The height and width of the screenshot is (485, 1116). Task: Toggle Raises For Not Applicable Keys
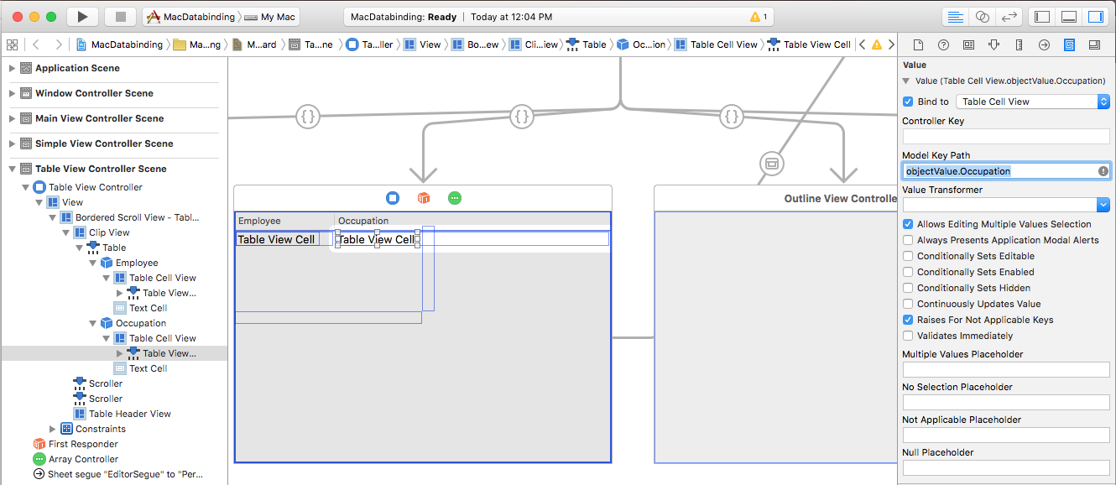coord(908,320)
